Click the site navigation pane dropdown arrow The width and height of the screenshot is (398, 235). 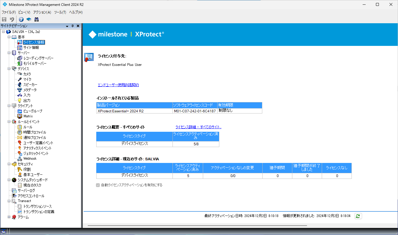[x=67, y=26]
